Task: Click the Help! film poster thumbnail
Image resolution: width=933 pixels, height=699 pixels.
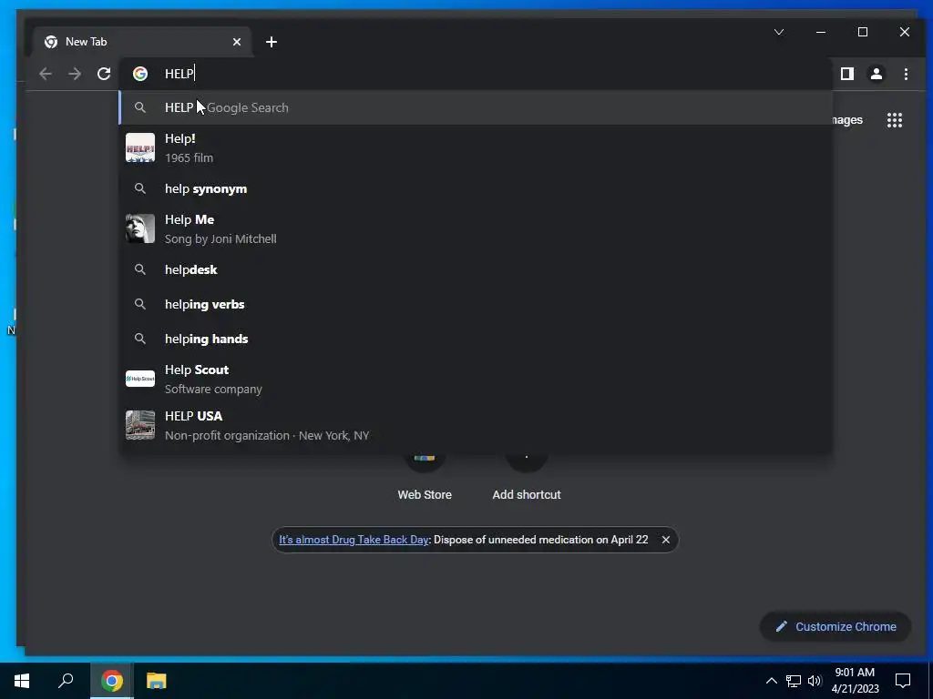Action: click(x=140, y=147)
